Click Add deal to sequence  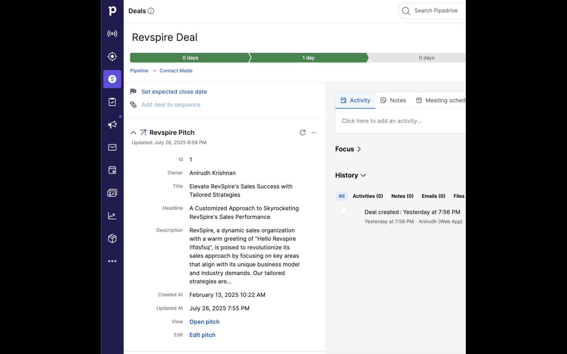(171, 105)
